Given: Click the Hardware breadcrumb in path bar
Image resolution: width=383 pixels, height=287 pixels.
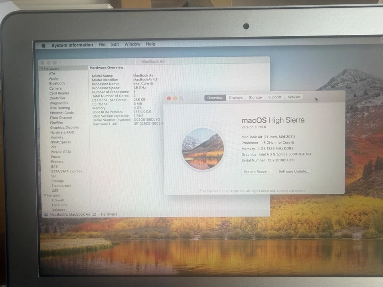Looking at the screenshot, I should coord(109,214).
